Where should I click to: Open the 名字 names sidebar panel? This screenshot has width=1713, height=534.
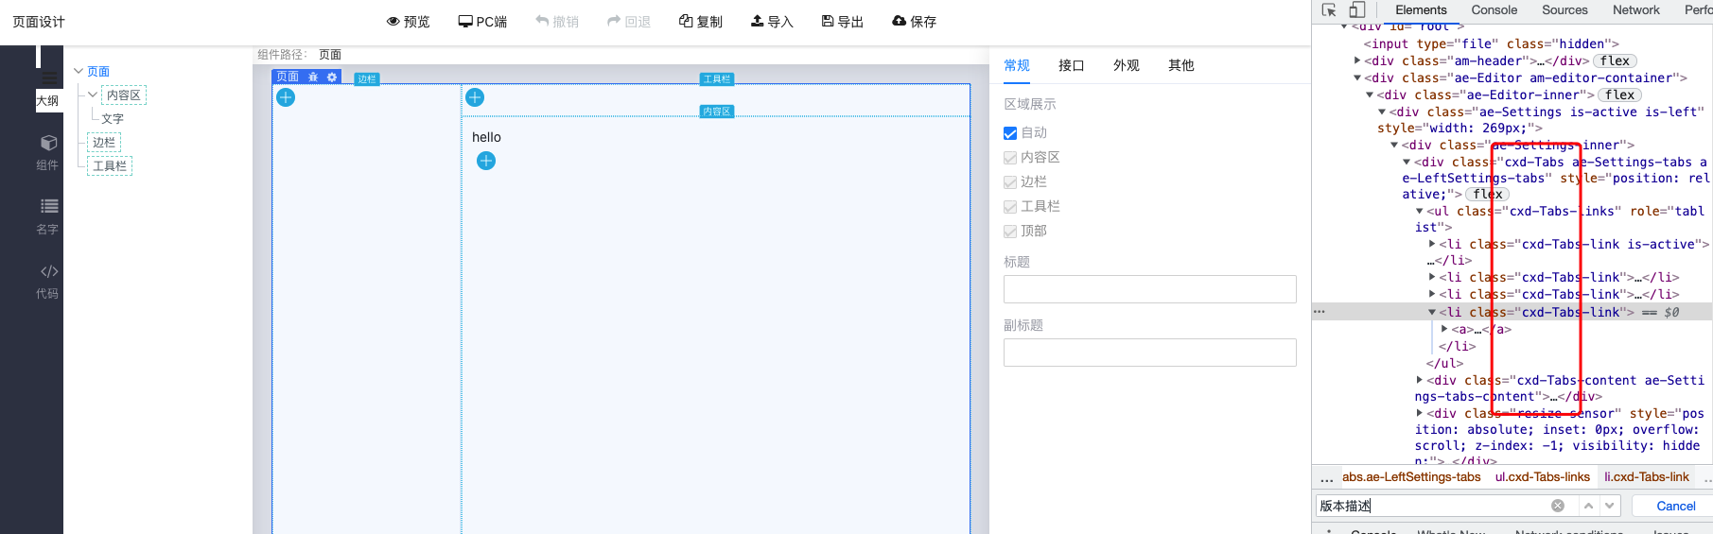click(x=47, y=216)
